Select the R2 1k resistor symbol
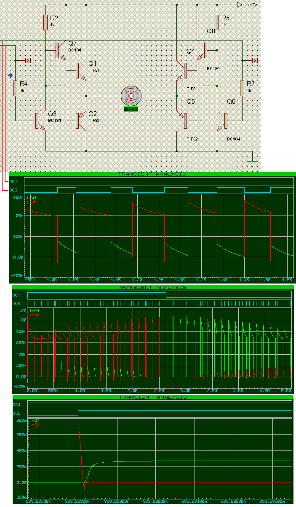This screenshot has width=296, height=507. (45, 22)
